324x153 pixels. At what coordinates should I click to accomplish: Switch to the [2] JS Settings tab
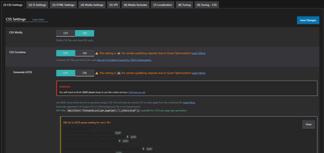coord(37,5)
